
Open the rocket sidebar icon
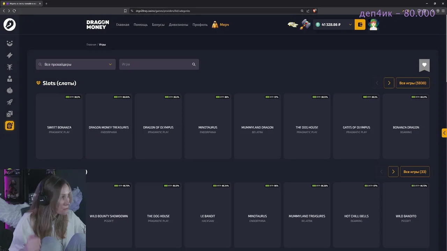[9, 102]
